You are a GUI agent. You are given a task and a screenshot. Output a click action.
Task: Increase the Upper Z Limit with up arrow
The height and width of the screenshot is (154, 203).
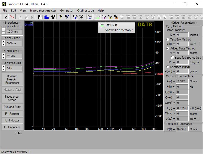[4, 30]
